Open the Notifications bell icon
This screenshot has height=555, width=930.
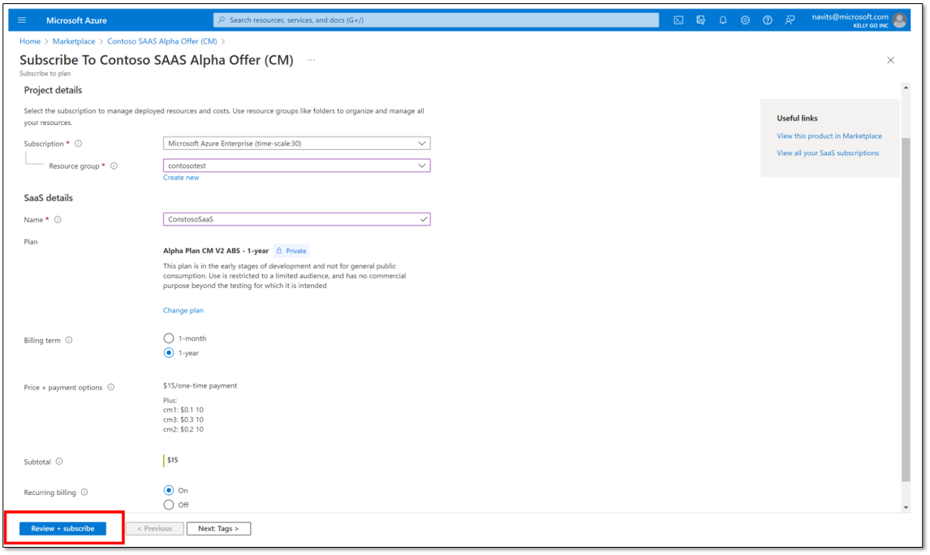click(x=723, y=19)
